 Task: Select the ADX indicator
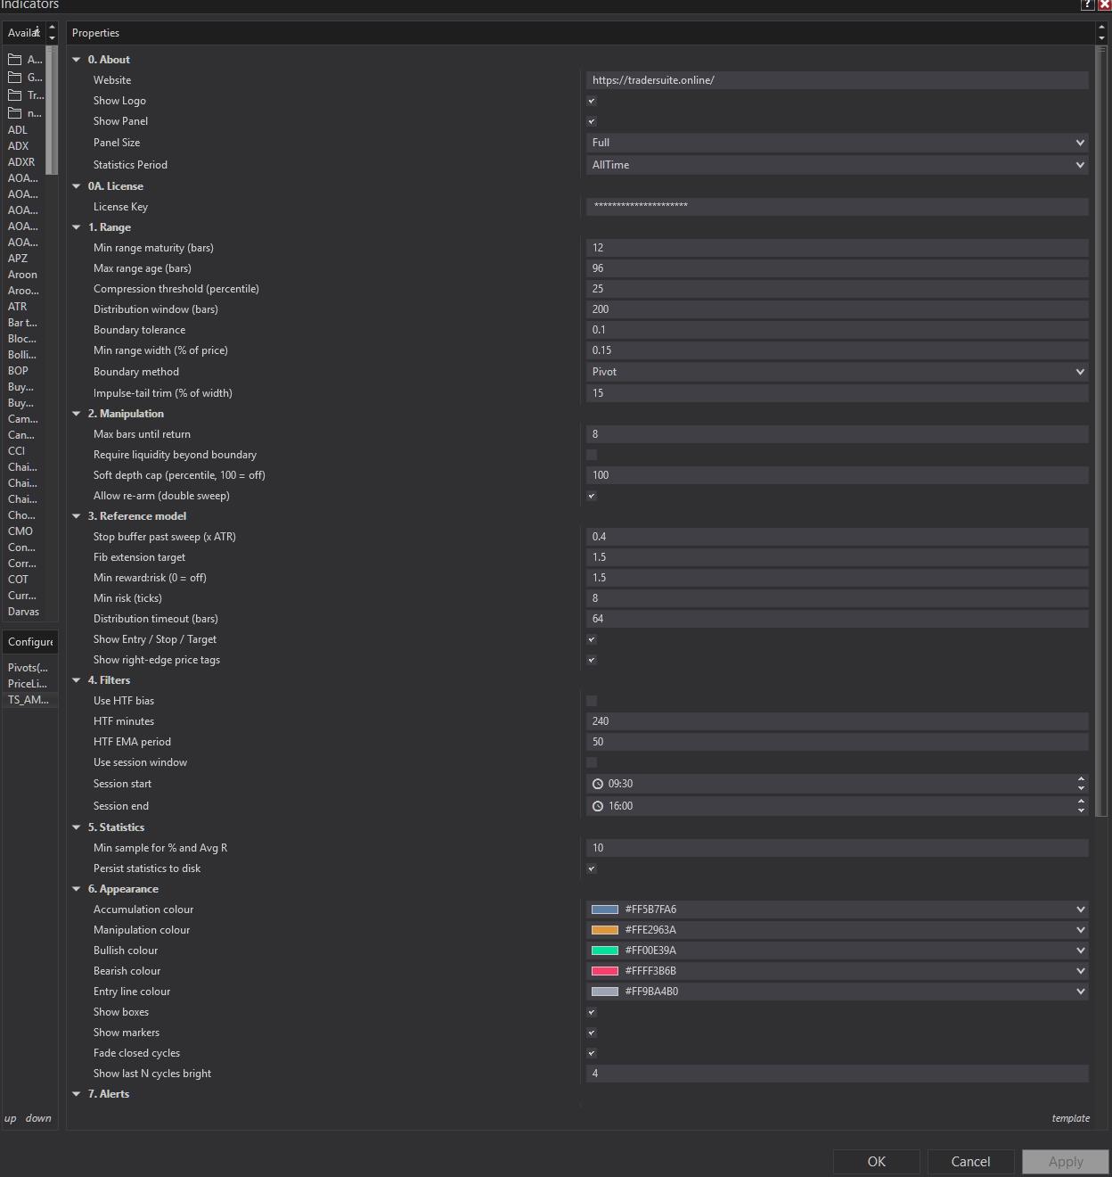19,146
